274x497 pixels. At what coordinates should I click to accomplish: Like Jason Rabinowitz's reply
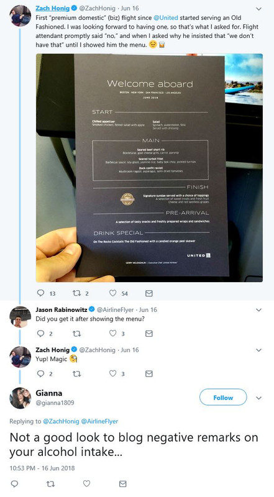[x=112, y=333]
